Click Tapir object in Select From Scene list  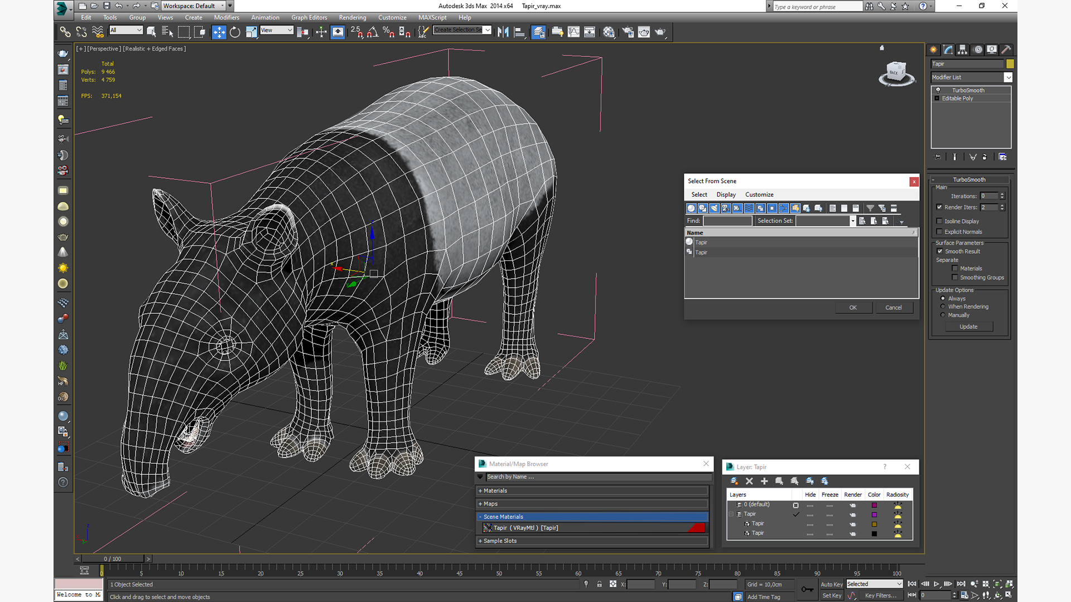pos(701,242)
